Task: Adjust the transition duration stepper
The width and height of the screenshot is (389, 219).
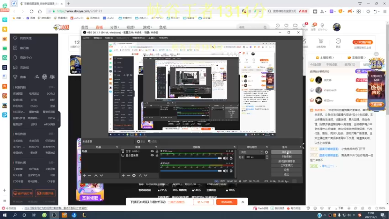Action: [267, 157]
